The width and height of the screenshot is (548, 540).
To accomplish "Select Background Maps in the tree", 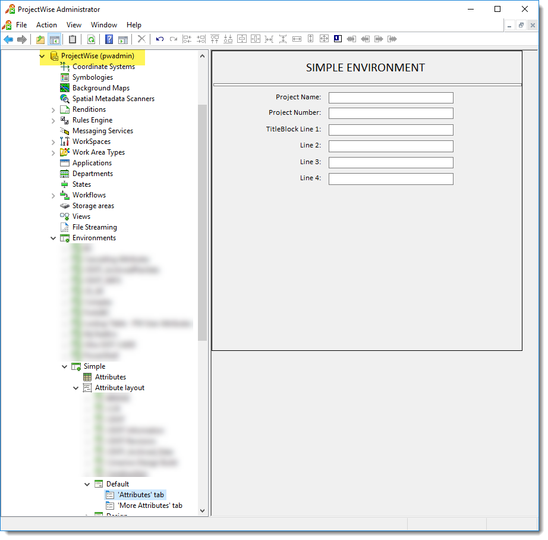I will [x=101, y=88].
